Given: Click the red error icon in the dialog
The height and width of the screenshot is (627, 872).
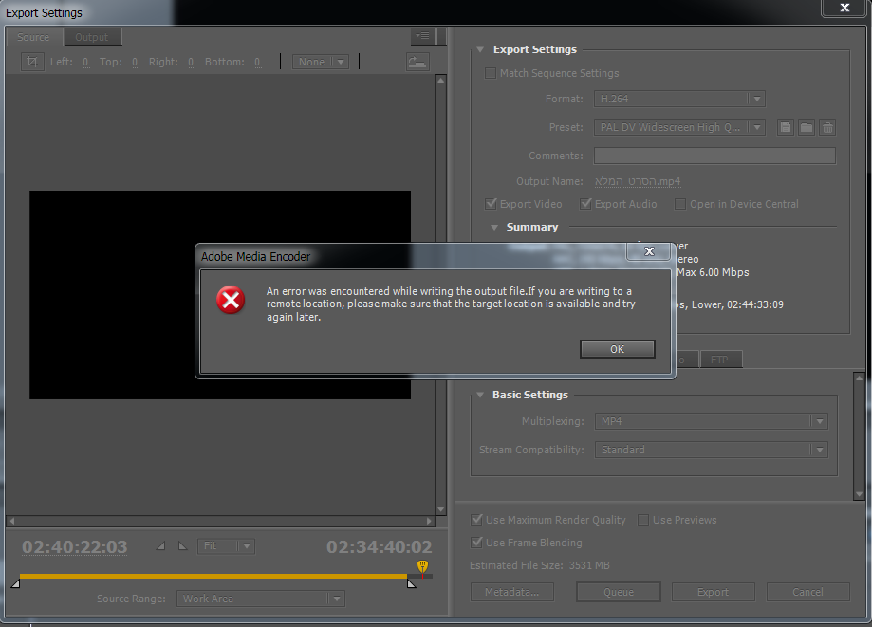Looking at the screenshot, I should tap(231, 300).
